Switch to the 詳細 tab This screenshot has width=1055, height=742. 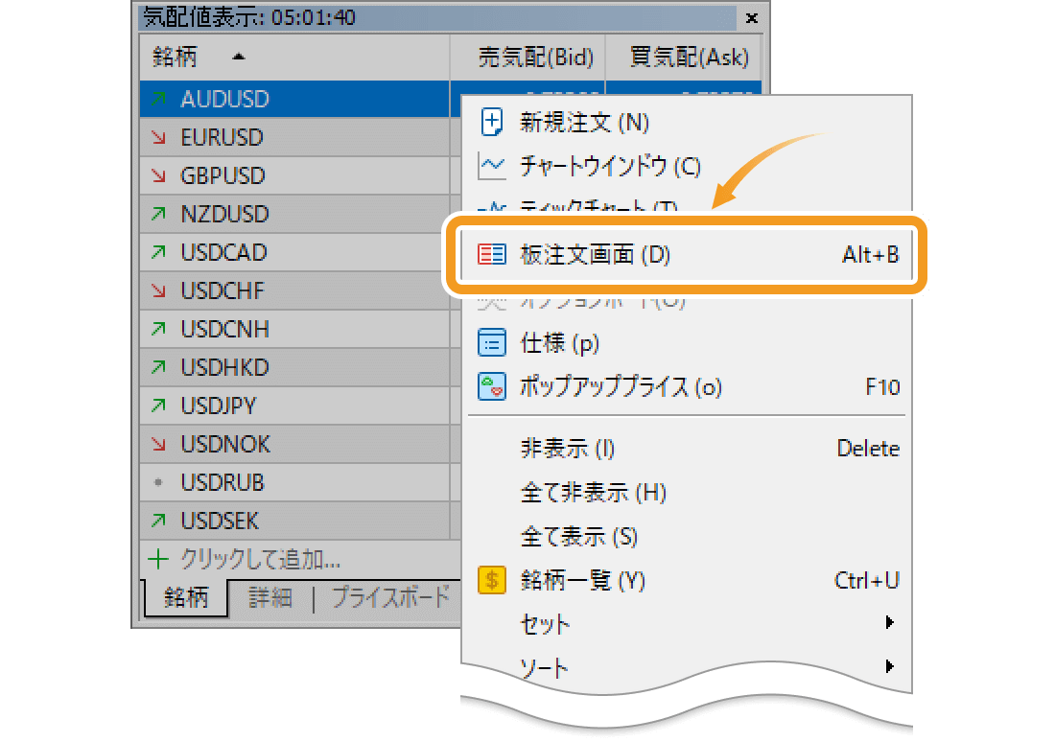[270, 597]
